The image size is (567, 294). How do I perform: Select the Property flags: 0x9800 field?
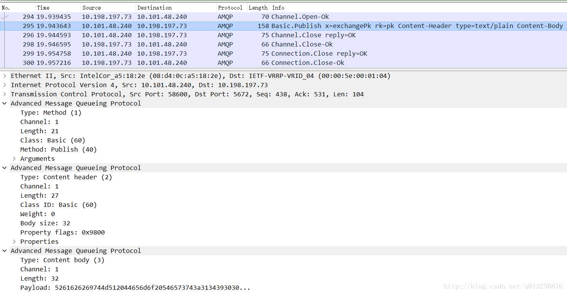(x=63, y=233)
